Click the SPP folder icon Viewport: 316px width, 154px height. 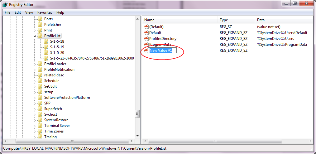pos(40,103)
